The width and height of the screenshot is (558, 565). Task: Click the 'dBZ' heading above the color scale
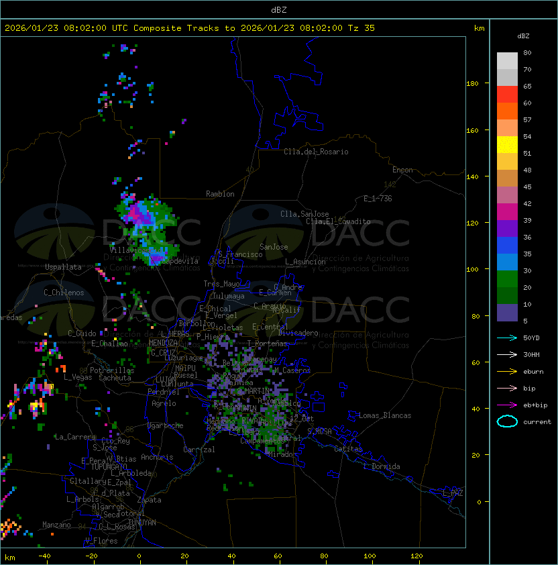523,36
